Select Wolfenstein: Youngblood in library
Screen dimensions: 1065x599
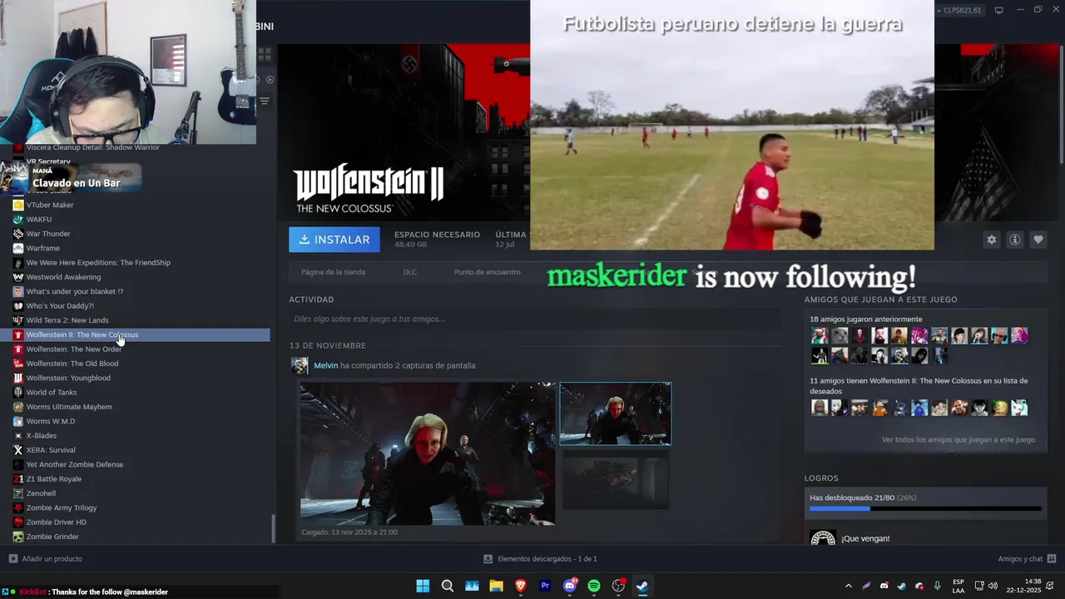(67, 378)
